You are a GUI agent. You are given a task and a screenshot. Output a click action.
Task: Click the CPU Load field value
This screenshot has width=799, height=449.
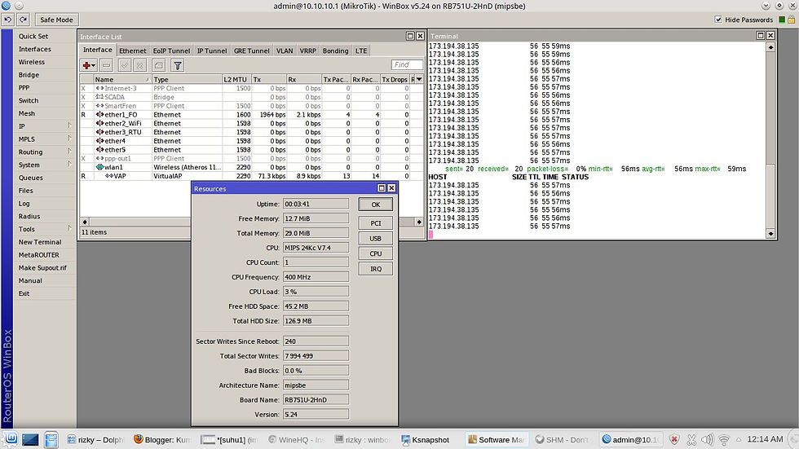coord(316,292)
